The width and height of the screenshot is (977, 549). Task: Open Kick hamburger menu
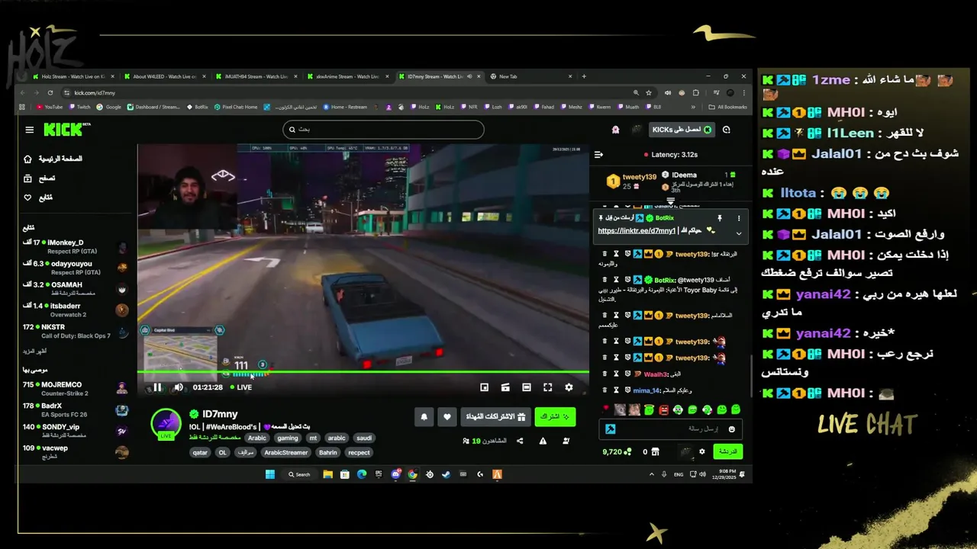click(30, 130)
